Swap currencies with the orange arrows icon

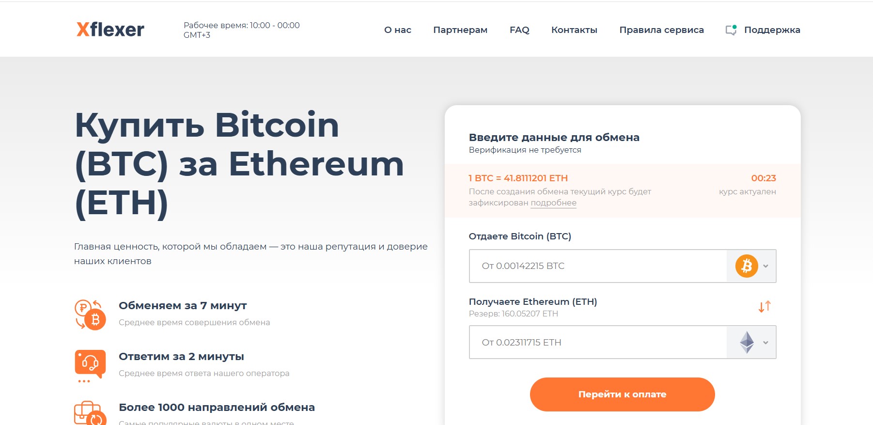click(x=764, y=307)
